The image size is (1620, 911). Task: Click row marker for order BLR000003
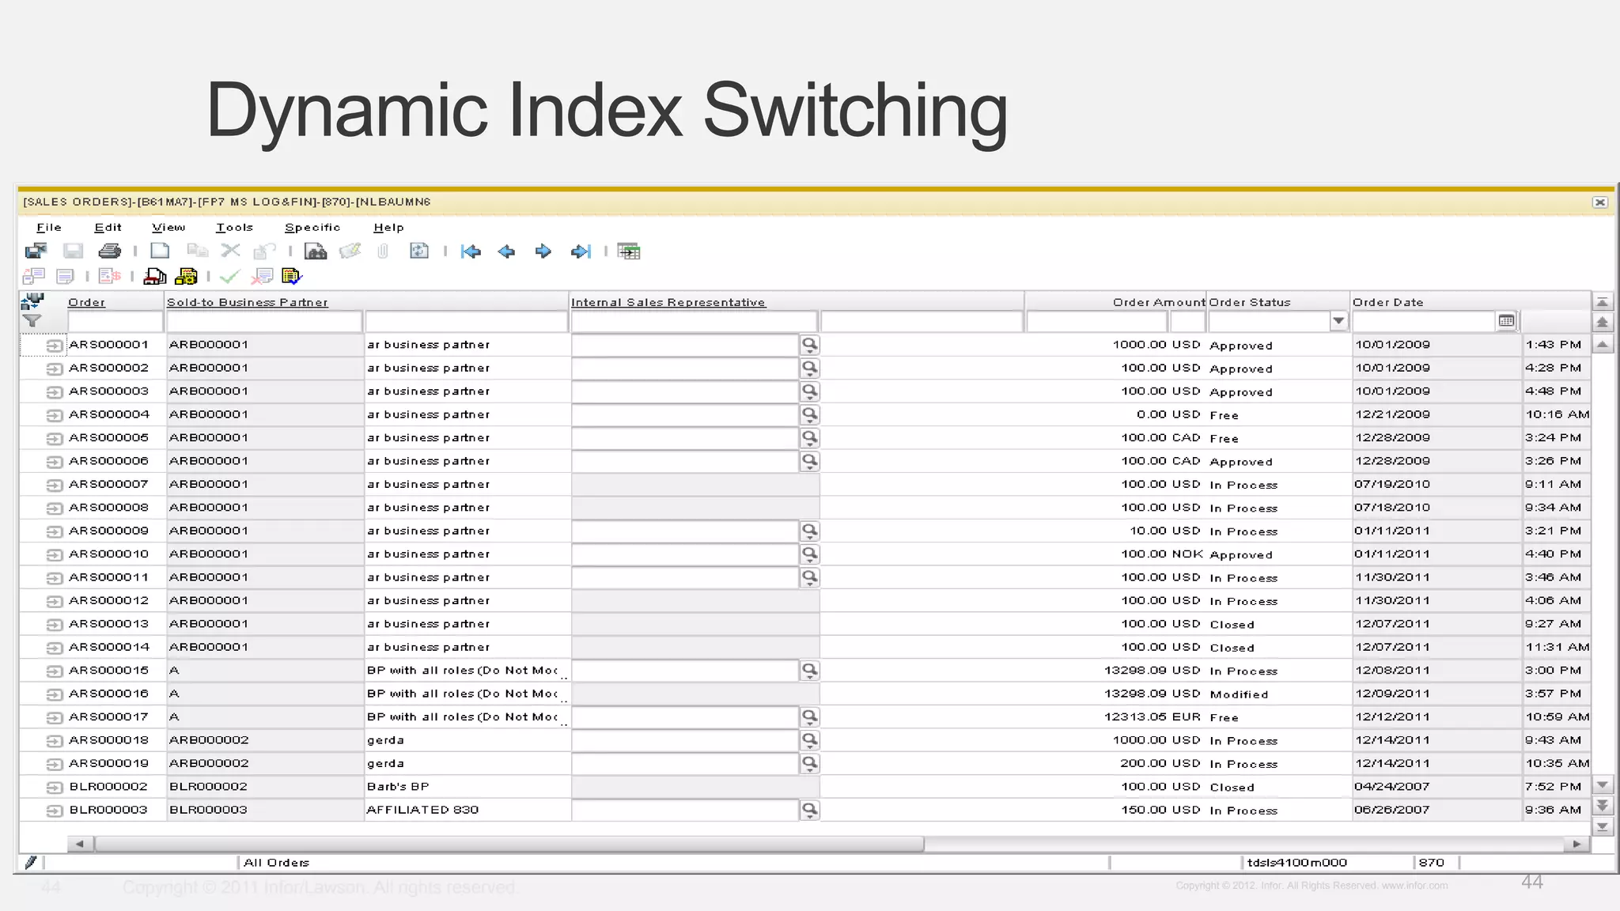(54, 811)
